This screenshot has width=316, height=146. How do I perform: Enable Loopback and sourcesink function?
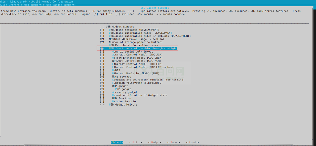point(142,80)
